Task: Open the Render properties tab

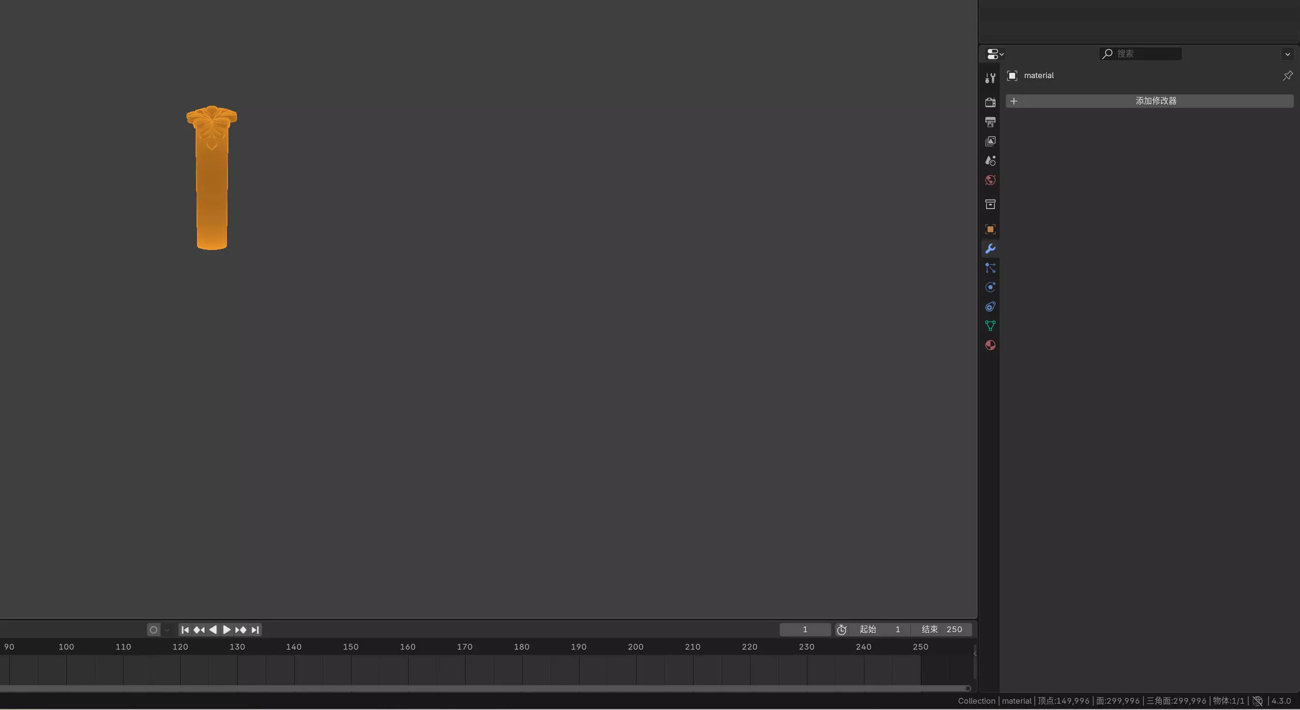Action: point(990,102)
